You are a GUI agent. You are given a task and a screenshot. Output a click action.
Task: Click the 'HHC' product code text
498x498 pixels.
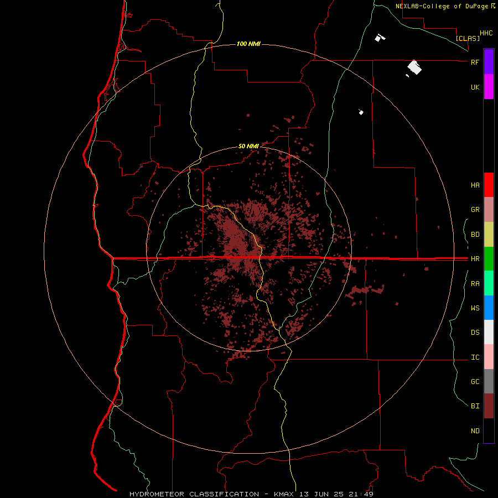(x=486, y=33)
